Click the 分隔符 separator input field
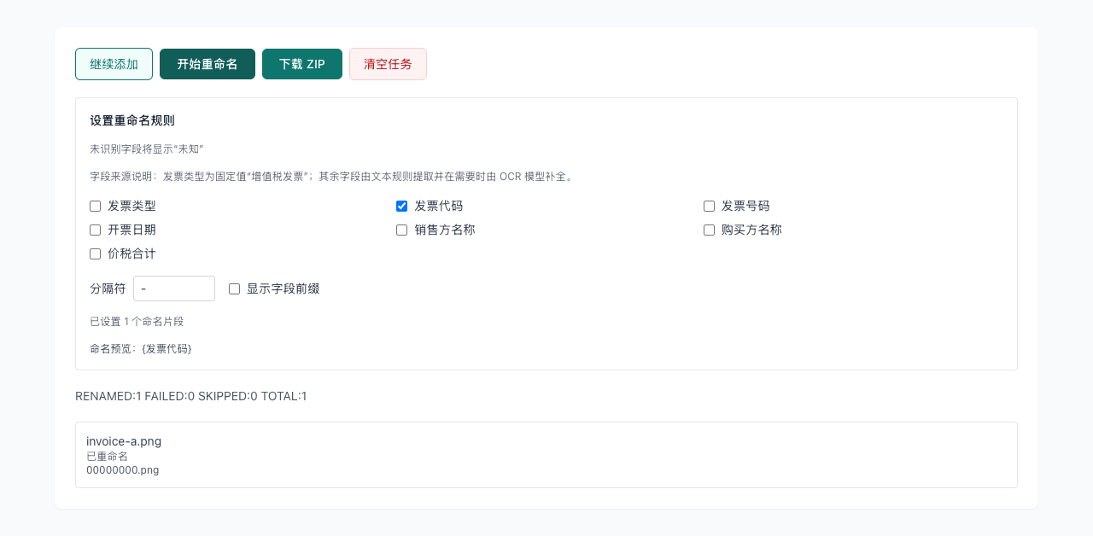Viewport: 1093px width, 536px height. pyautogui.click(x=174, y=288)
